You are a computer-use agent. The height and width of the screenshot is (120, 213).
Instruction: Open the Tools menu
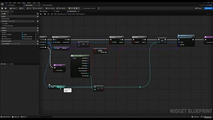click(34, 3)
